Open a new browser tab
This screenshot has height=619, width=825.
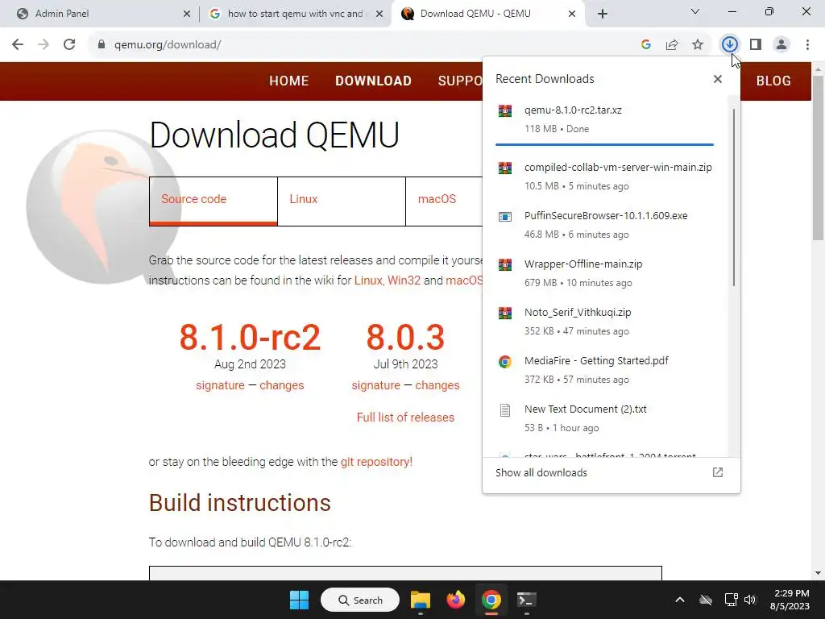[x=603, y=14]
